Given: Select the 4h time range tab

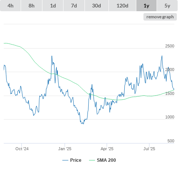Looking at the screenshot, I should pyautogui.click(x=11, y=6).
